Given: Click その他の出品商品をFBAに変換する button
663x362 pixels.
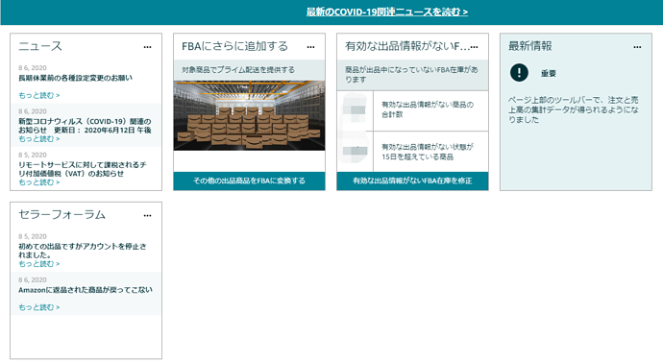Looking at the screenshot, I should [x=249, y=181].
